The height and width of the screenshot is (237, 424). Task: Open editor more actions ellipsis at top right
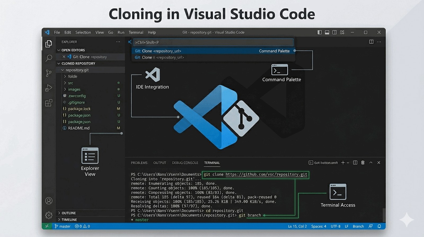click(379, 42)
